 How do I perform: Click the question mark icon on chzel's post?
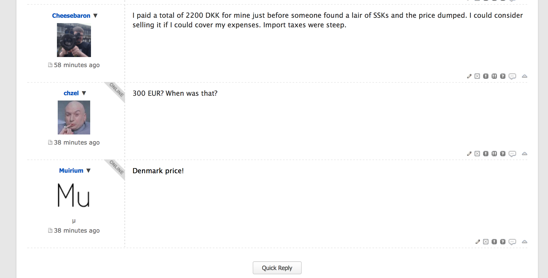[503, 154]
